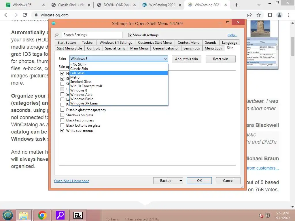The height and width of the screenshot is (221, 295).
Task: Click the browser forward arrow
Action: pos(16,15)
